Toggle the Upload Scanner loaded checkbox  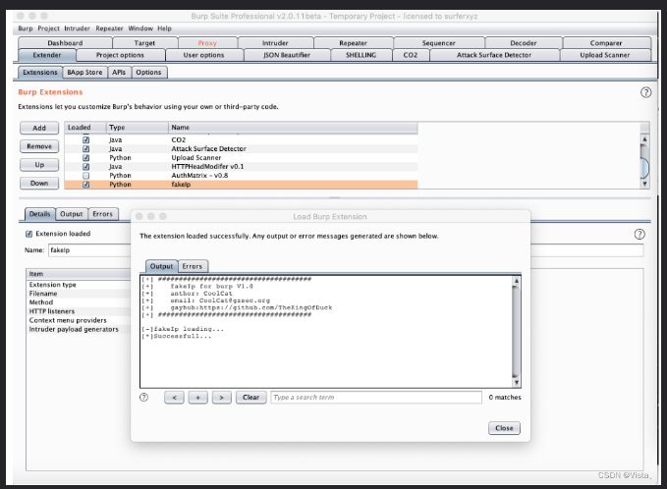pos(85,158)
